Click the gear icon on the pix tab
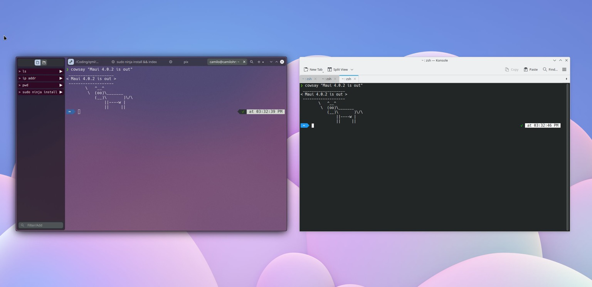Viewport: 592px width, 287px height. click(x=171, y=62)
